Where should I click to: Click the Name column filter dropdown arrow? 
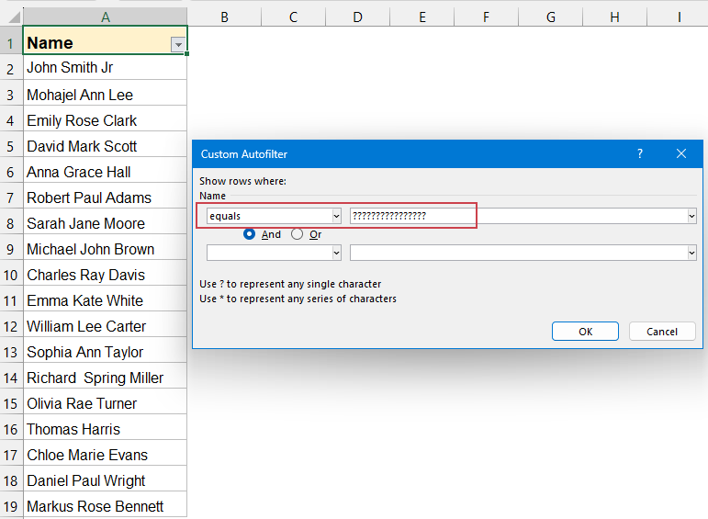click(178, 44)
